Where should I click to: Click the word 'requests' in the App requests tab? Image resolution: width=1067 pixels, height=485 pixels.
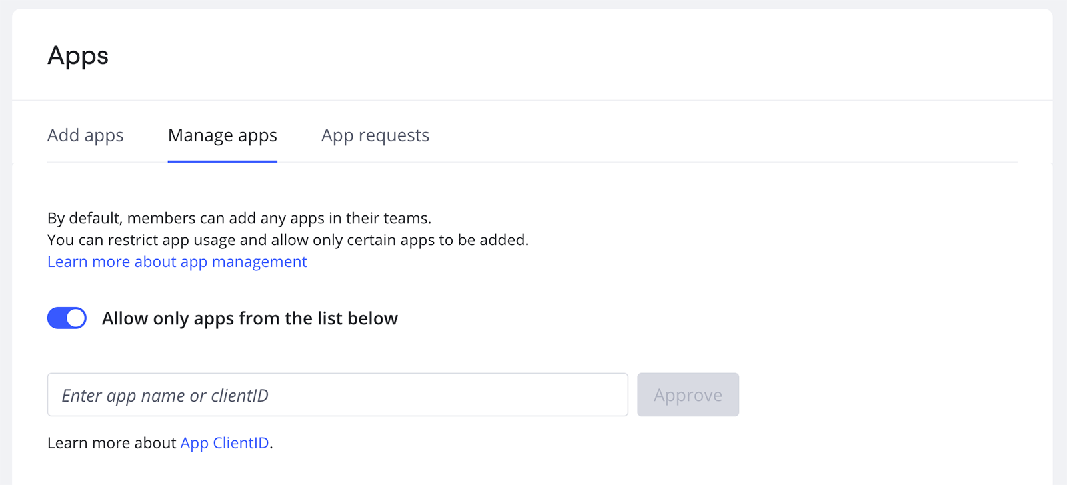[393, 135]
